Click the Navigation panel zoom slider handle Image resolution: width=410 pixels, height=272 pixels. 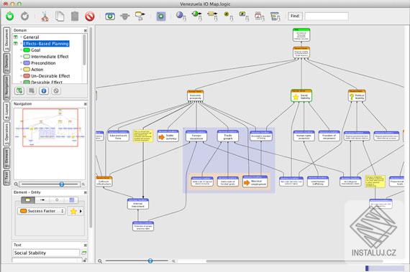62,184
